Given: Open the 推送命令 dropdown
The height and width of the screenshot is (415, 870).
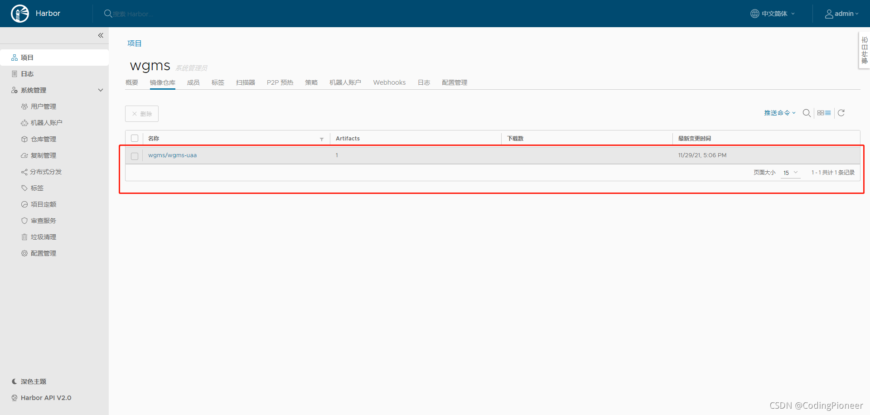Looking at the screenshot, I should pyautogui.click(x=780, y=113).
